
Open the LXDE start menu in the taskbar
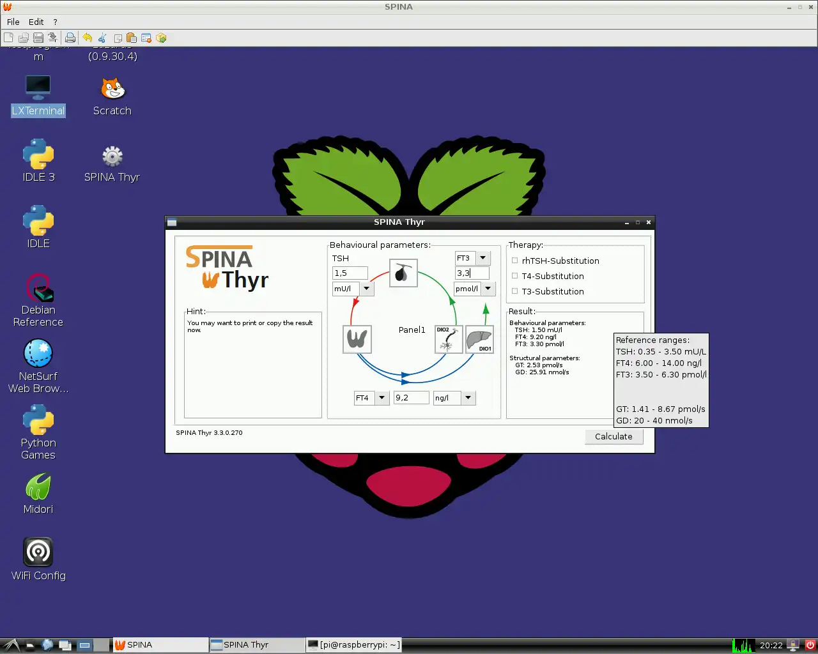point(10,645)
